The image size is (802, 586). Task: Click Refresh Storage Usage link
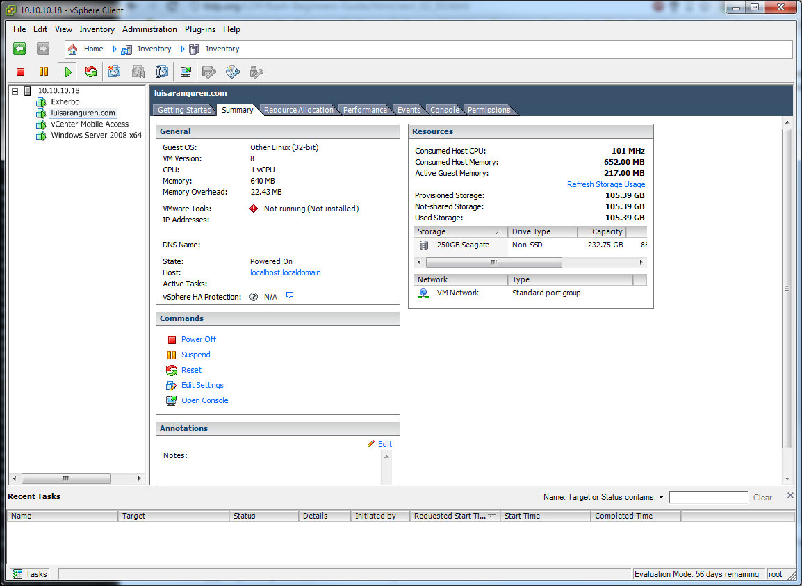(x=606, y=184)
